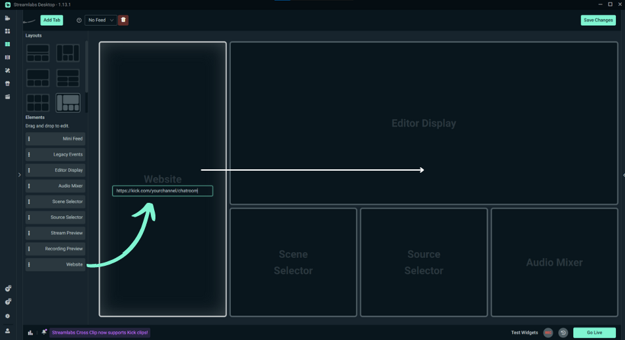The height and width of the screenshot is (340, 625).
Task: Click the kick.com chatroom URL field
Action: (x=163, y=191)
